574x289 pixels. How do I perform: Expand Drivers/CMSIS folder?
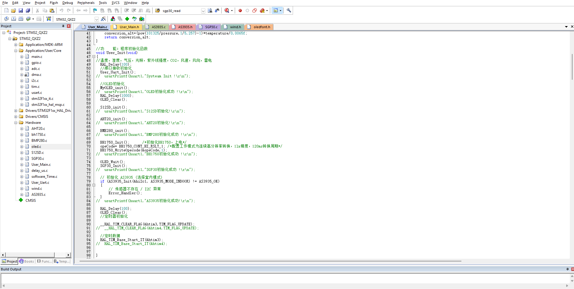pos(16,117)
